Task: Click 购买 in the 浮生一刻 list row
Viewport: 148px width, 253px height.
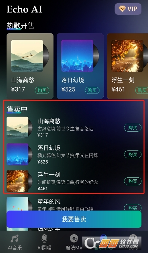Action: (x=133, y=181)
